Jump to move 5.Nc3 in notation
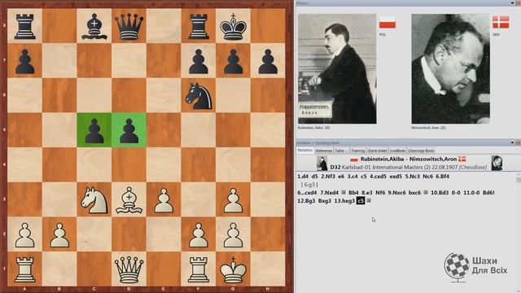Screen dimensions: 521x293 (x=413, y=177)
